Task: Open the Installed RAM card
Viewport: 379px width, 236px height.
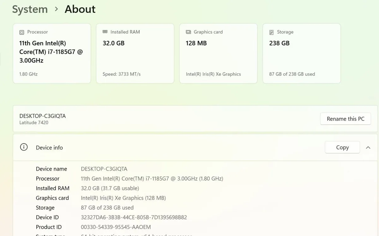Action: click(135, 53)
